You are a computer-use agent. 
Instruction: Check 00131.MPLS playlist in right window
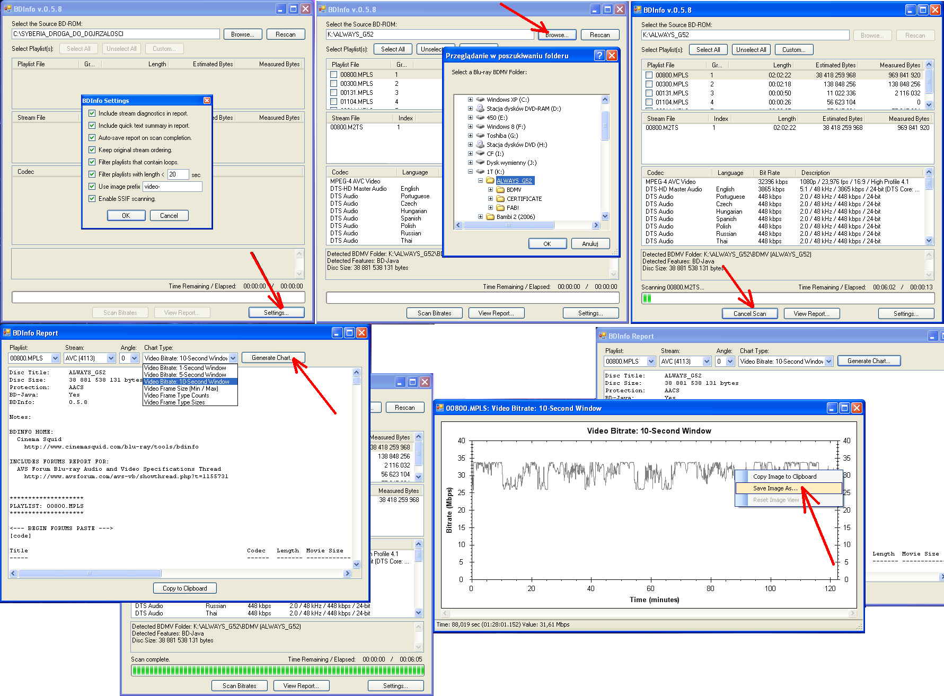pos(649,93)
